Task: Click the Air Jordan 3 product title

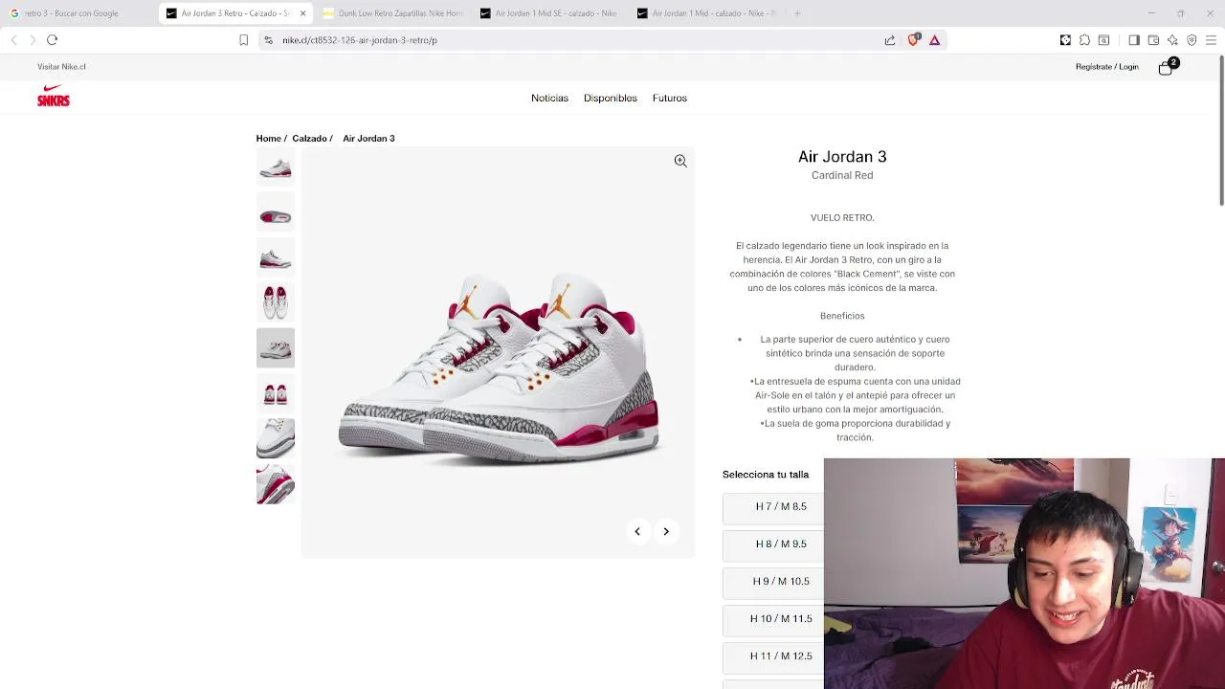Action: tap(842, 156)
